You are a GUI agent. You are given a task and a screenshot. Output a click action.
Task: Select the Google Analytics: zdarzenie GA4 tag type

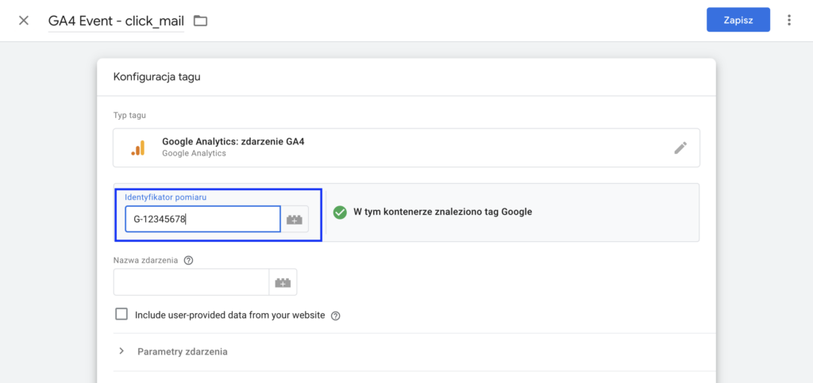point(406,147)
